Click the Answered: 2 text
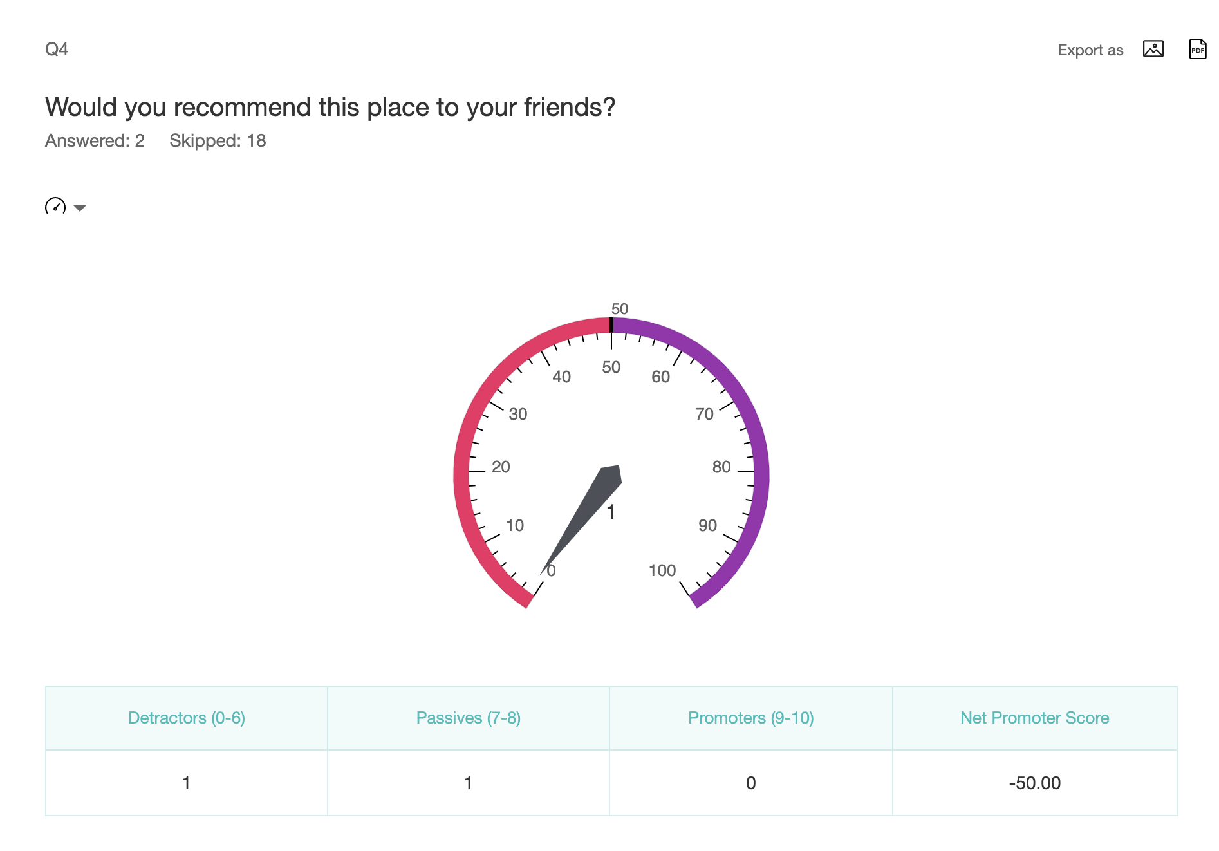 tap(95, 140)
